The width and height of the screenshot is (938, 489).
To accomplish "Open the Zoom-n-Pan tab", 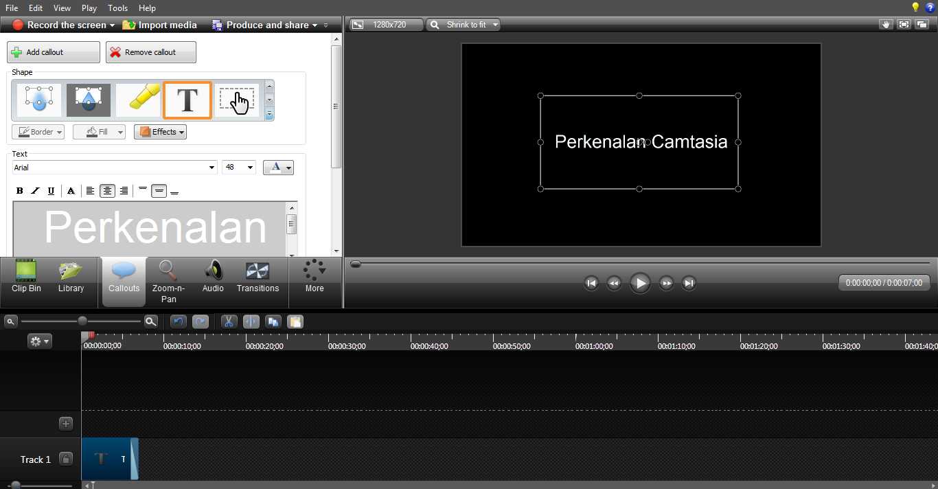I will tap(168, 282).
